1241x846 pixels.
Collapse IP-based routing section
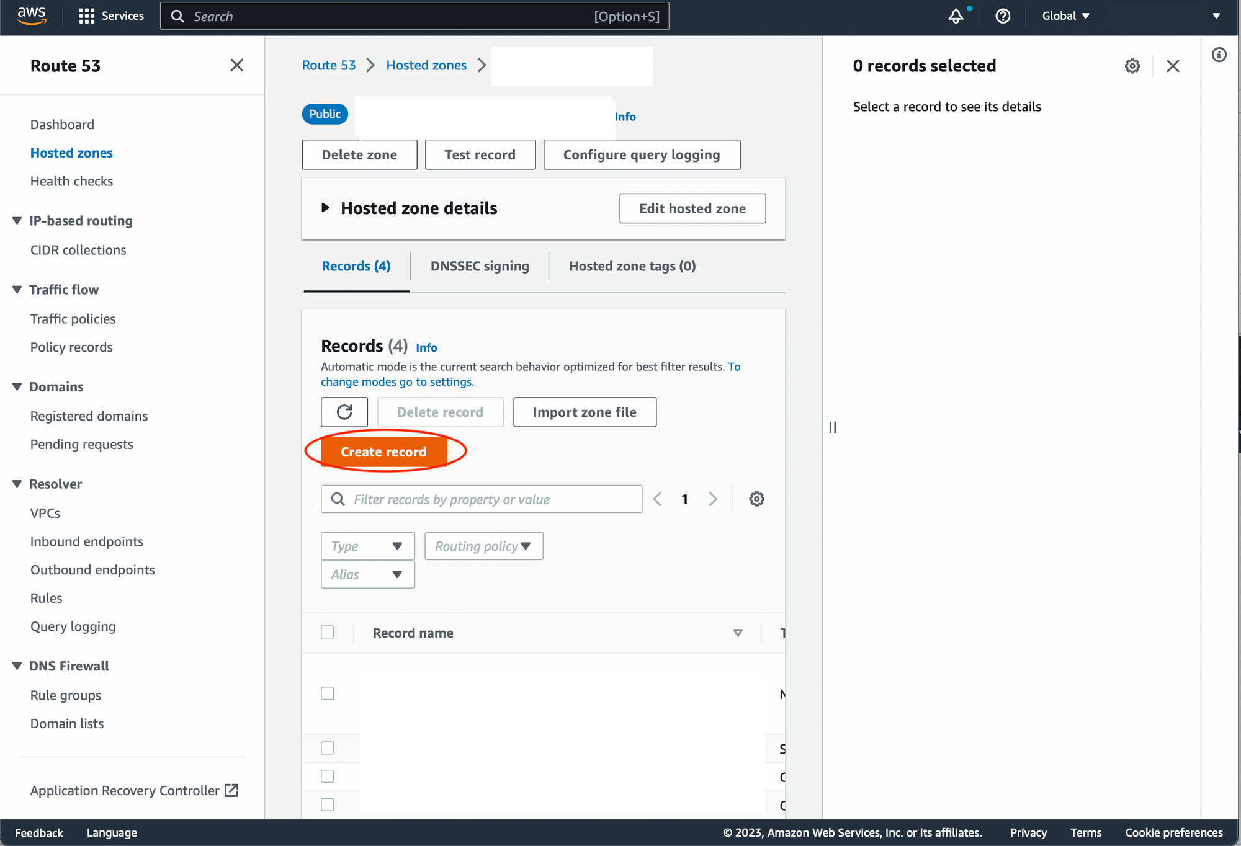click(17, 221)
